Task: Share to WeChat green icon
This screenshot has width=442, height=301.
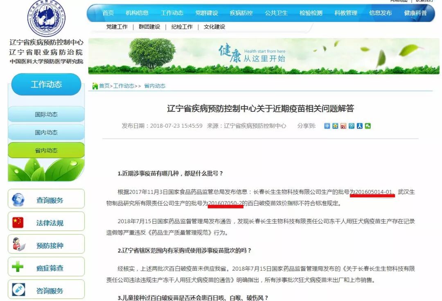Action: (368, 126)
